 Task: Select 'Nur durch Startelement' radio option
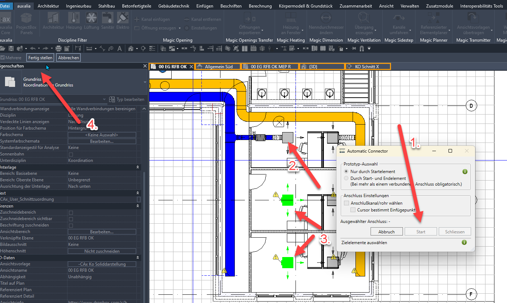(x=346, y=172)
